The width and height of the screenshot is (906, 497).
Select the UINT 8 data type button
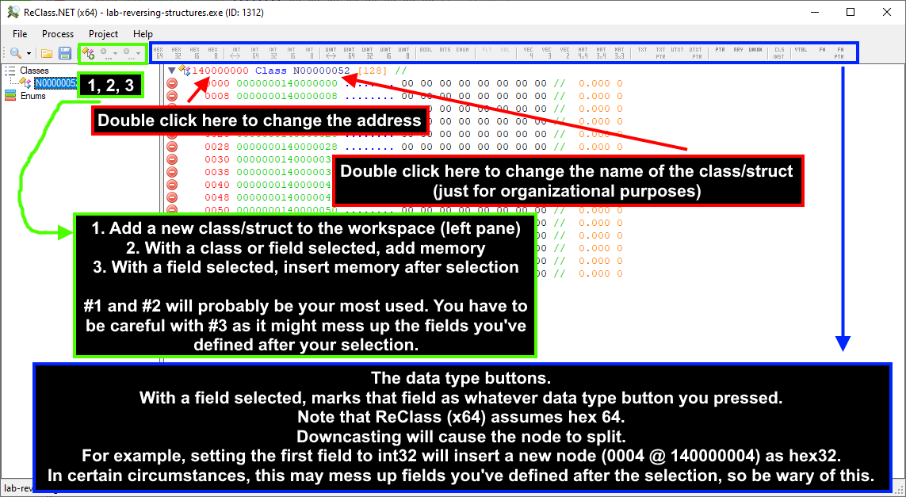coord(404,53)
